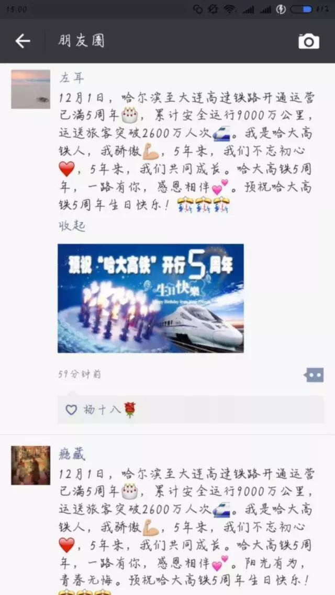
Task: Open liker name 杨十八
Action: point(102,409)
